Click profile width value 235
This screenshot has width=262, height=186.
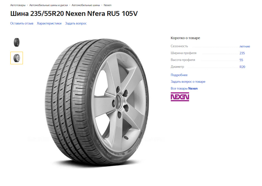pos(242,53)
